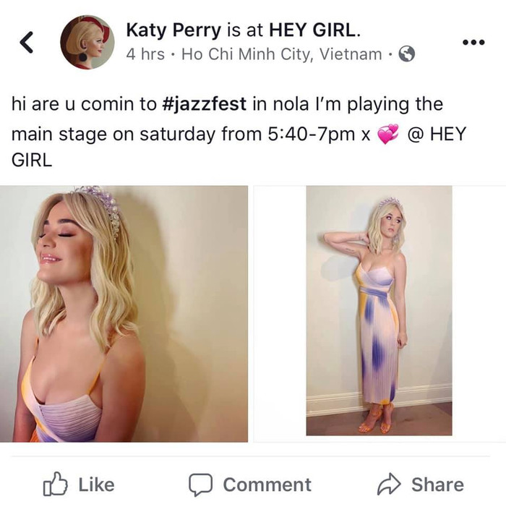Open the close-up photo on the left
Viewport: 506px width, 507px height.
[x=124, y=314]
